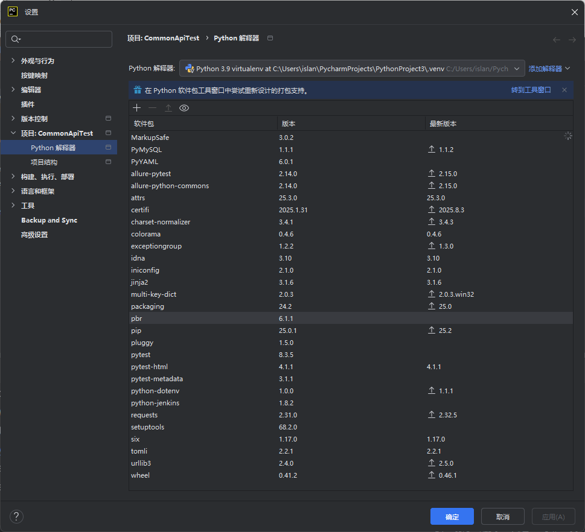This screenshot has width=585, height=532.
Task: Expand the 工具 section
Action: pyautogui.click(x=13, y=205)
